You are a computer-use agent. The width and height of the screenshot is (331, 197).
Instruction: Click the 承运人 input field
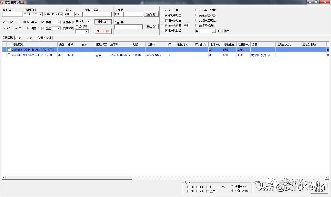(x=90, y=22)
